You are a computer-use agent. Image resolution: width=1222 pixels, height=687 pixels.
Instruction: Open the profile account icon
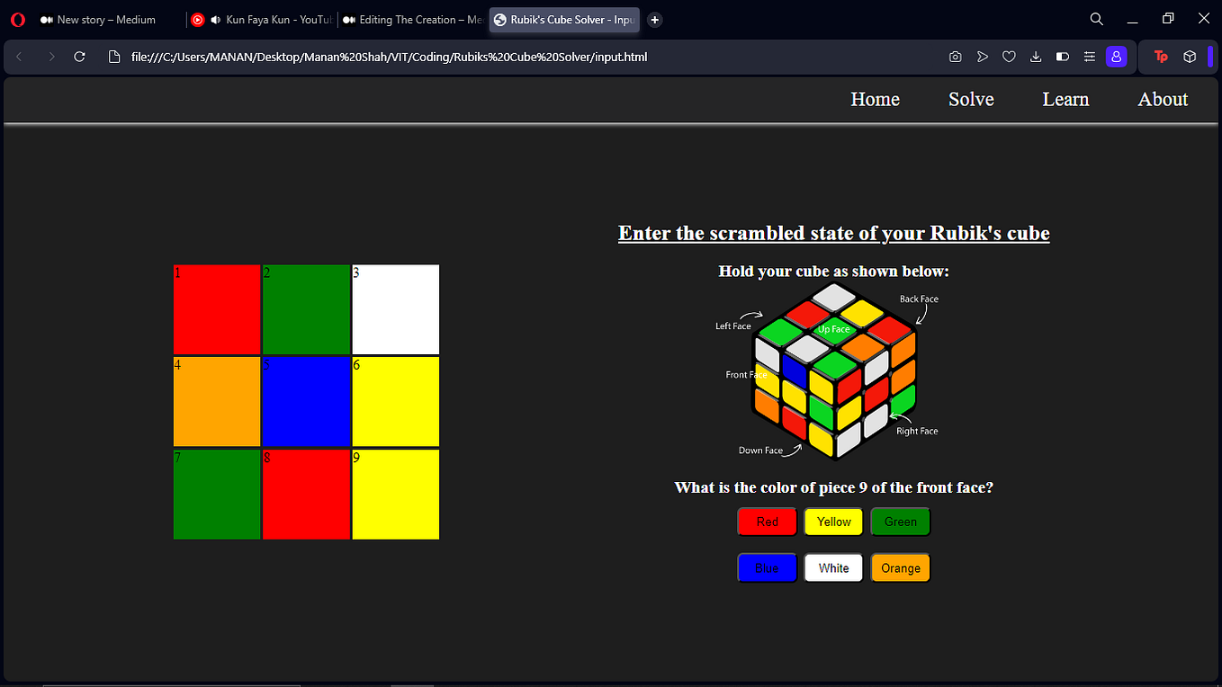[1117, 57]
